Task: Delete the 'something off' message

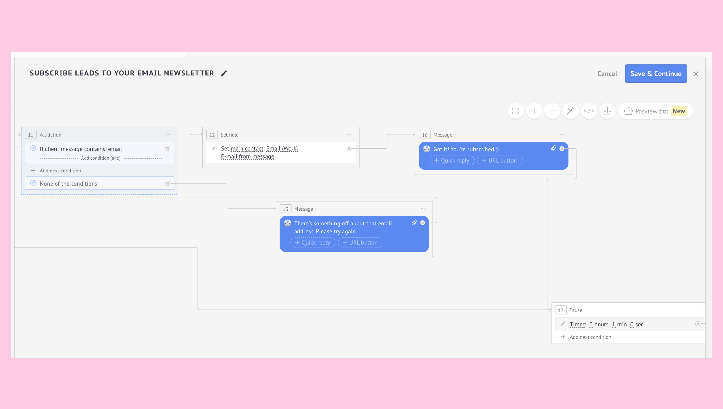Action: tap(422, 223)
